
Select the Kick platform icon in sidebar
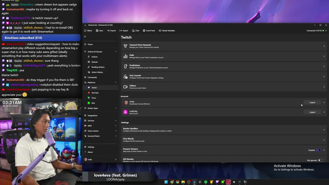coord(89,103)
